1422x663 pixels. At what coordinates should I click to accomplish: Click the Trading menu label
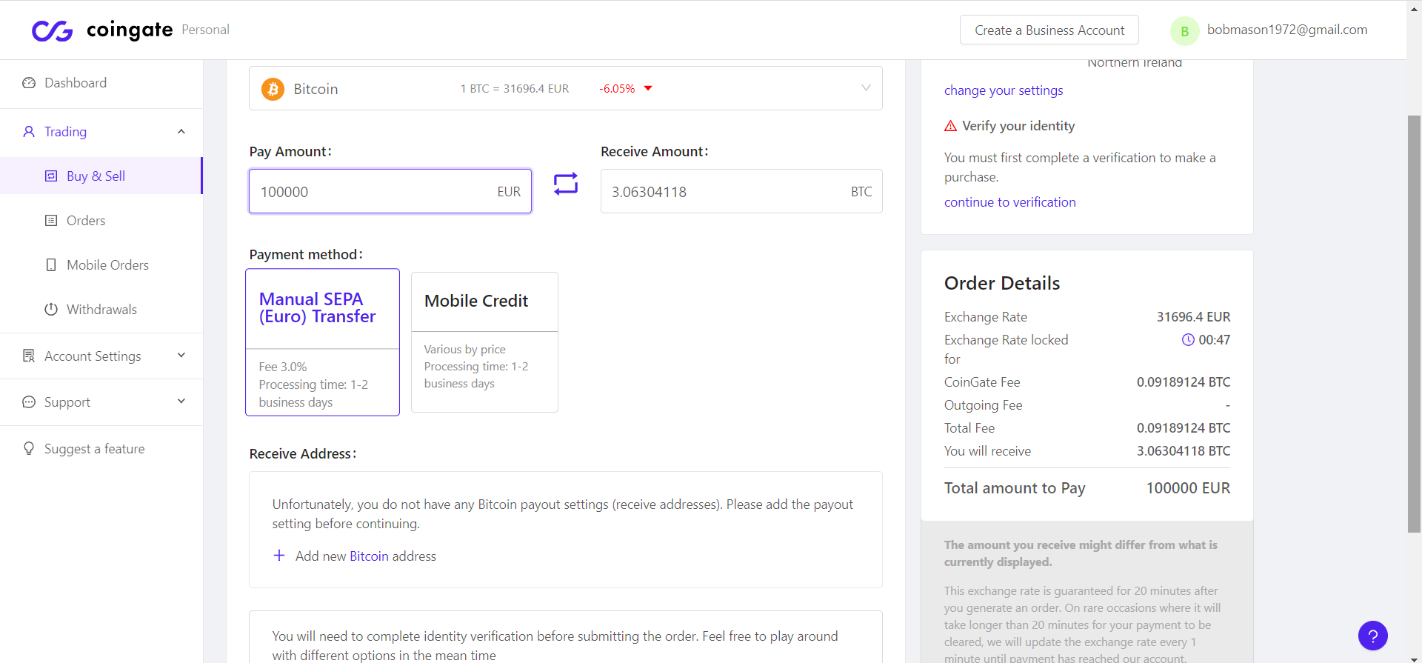click(x=65, y=132)
